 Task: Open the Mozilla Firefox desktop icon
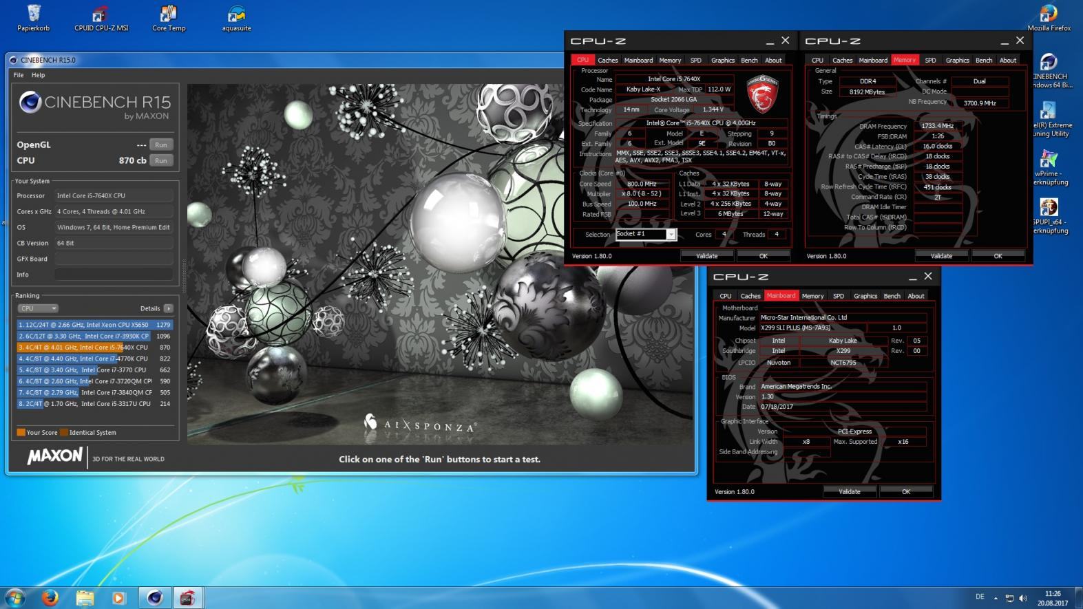[1049, 18]
